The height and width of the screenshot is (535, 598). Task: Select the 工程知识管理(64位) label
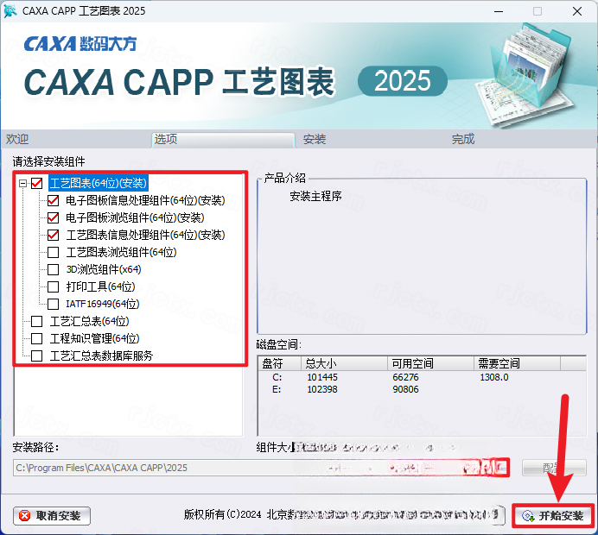94,338
